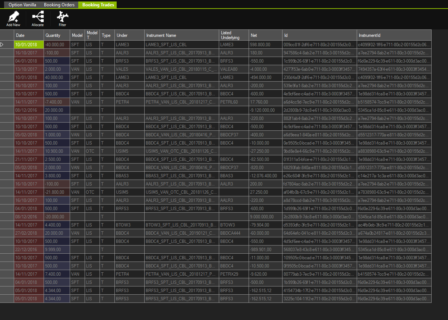Screen dimensions: 448x320
Task: Click the InstrumentId column header
Action: pyautogui.click(x=394, y=35)
